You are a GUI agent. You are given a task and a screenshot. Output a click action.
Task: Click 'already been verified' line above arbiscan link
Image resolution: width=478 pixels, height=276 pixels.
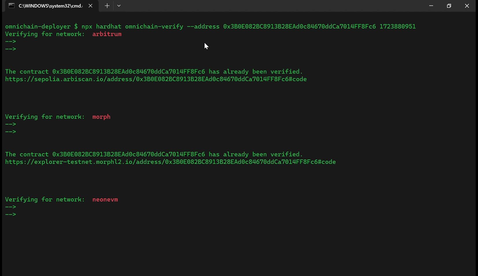(x=154, y=72)
